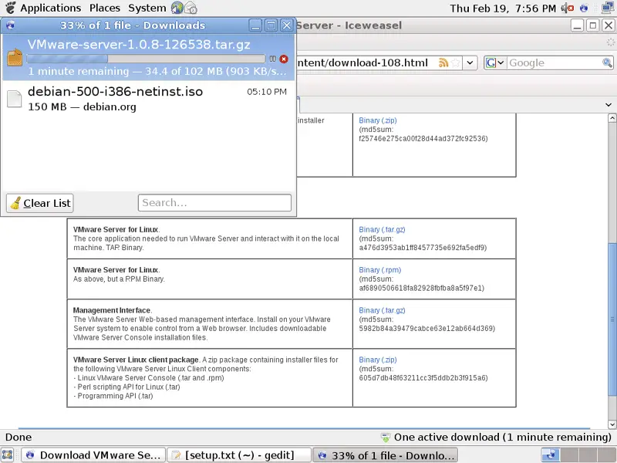Launch mail client icon in top panel

pyautogui.click(x=190, y=8)
